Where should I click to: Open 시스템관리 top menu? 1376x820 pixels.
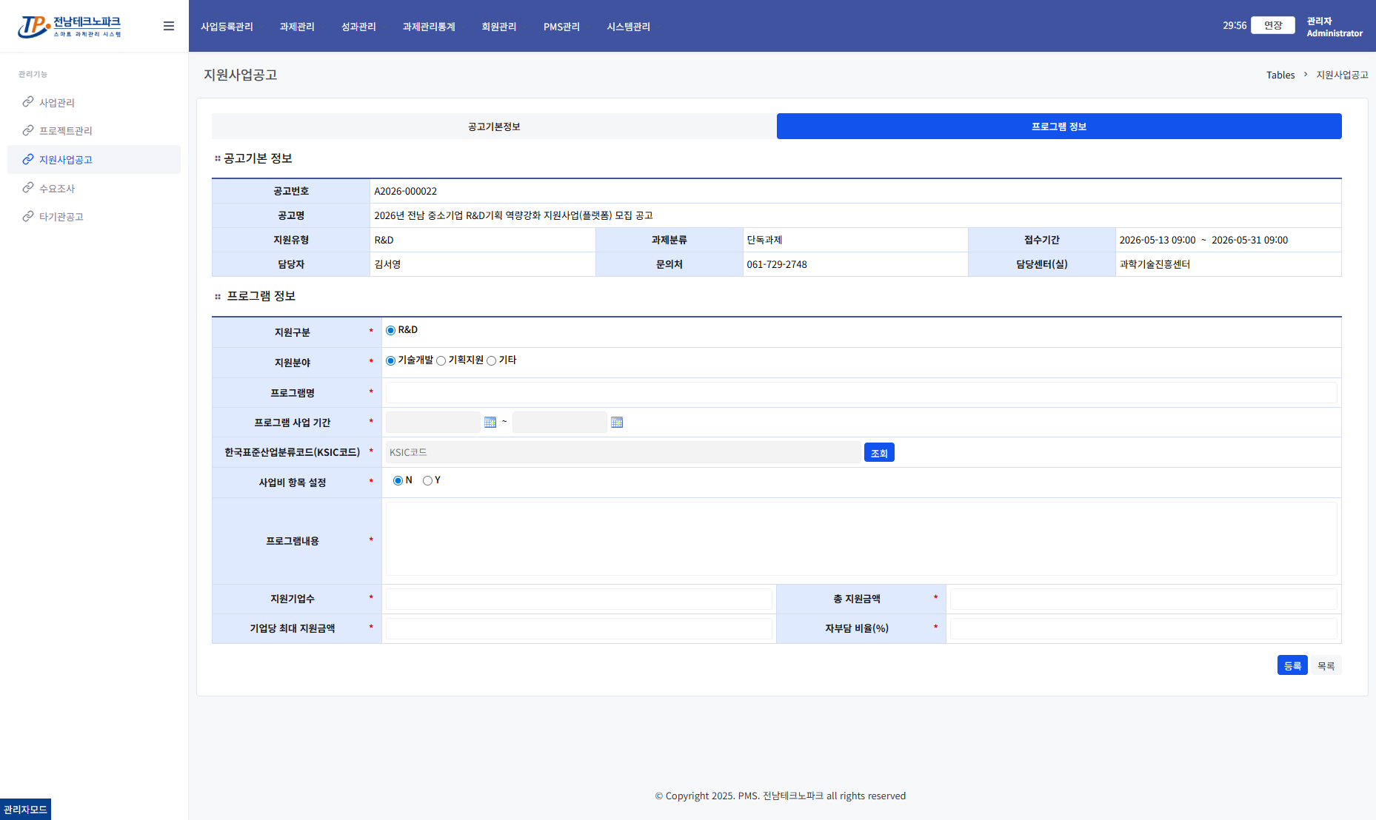[628, 27]
